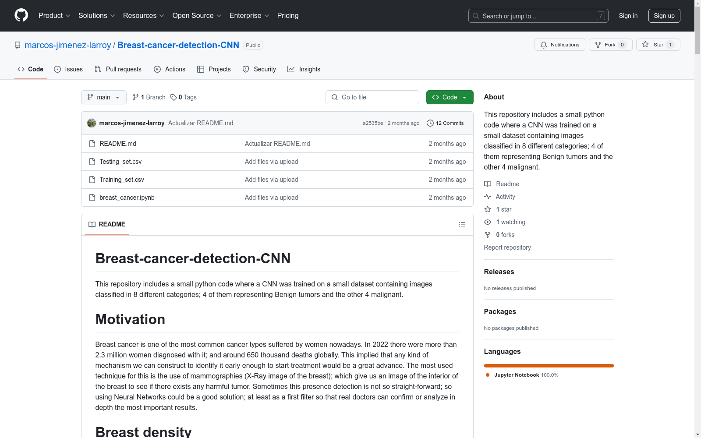Screen dimensions: 701x438
Task: Click the Motivation heading in README
Action: click(130, 319)
